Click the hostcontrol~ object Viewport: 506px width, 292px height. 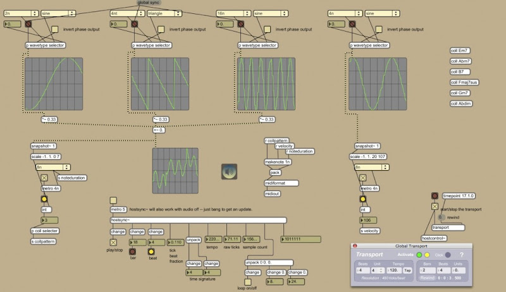pyautogui.click(x=434, y=238)
